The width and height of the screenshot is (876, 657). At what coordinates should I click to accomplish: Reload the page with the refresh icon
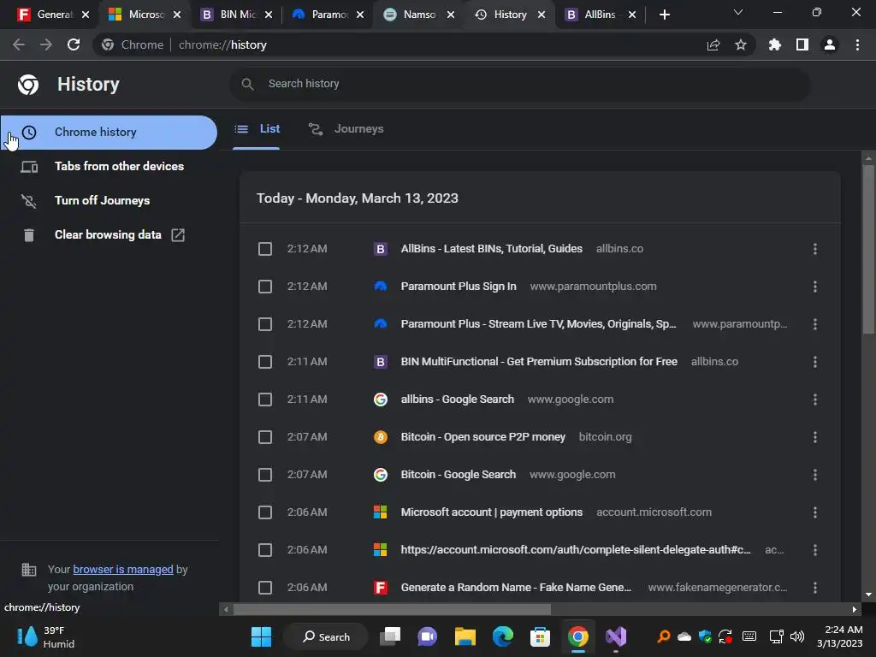(74, 44)
